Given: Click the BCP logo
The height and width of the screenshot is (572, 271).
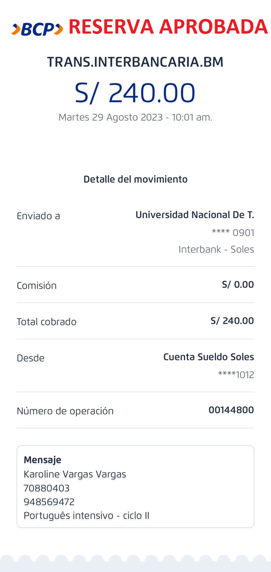Looking at the screenshot, I should click(x=37, y=29).
